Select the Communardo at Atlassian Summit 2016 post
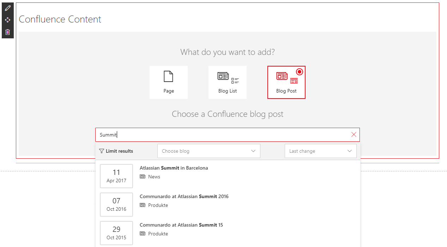Screen dimensions: 447x247 point(184,196)
